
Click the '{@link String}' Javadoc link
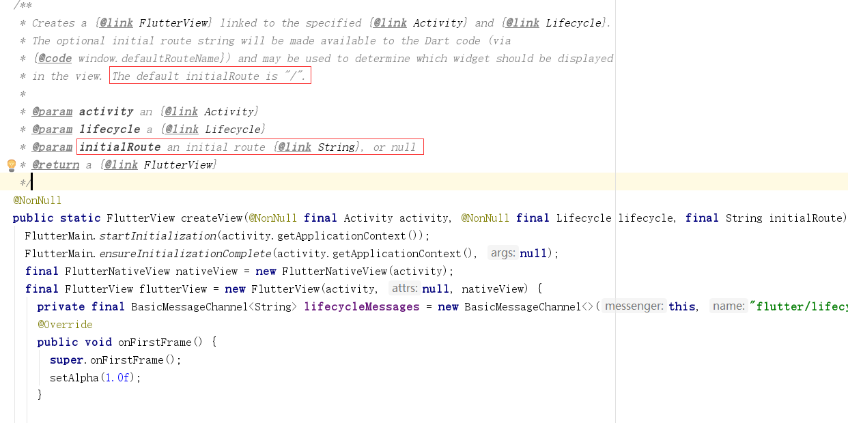pos(317,147)
